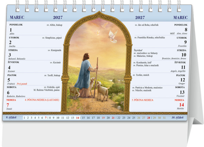Click 'sv. Teofil, biskup' on Friday
204x147 pixels.
pyautogui.click(x=52, y=75)
